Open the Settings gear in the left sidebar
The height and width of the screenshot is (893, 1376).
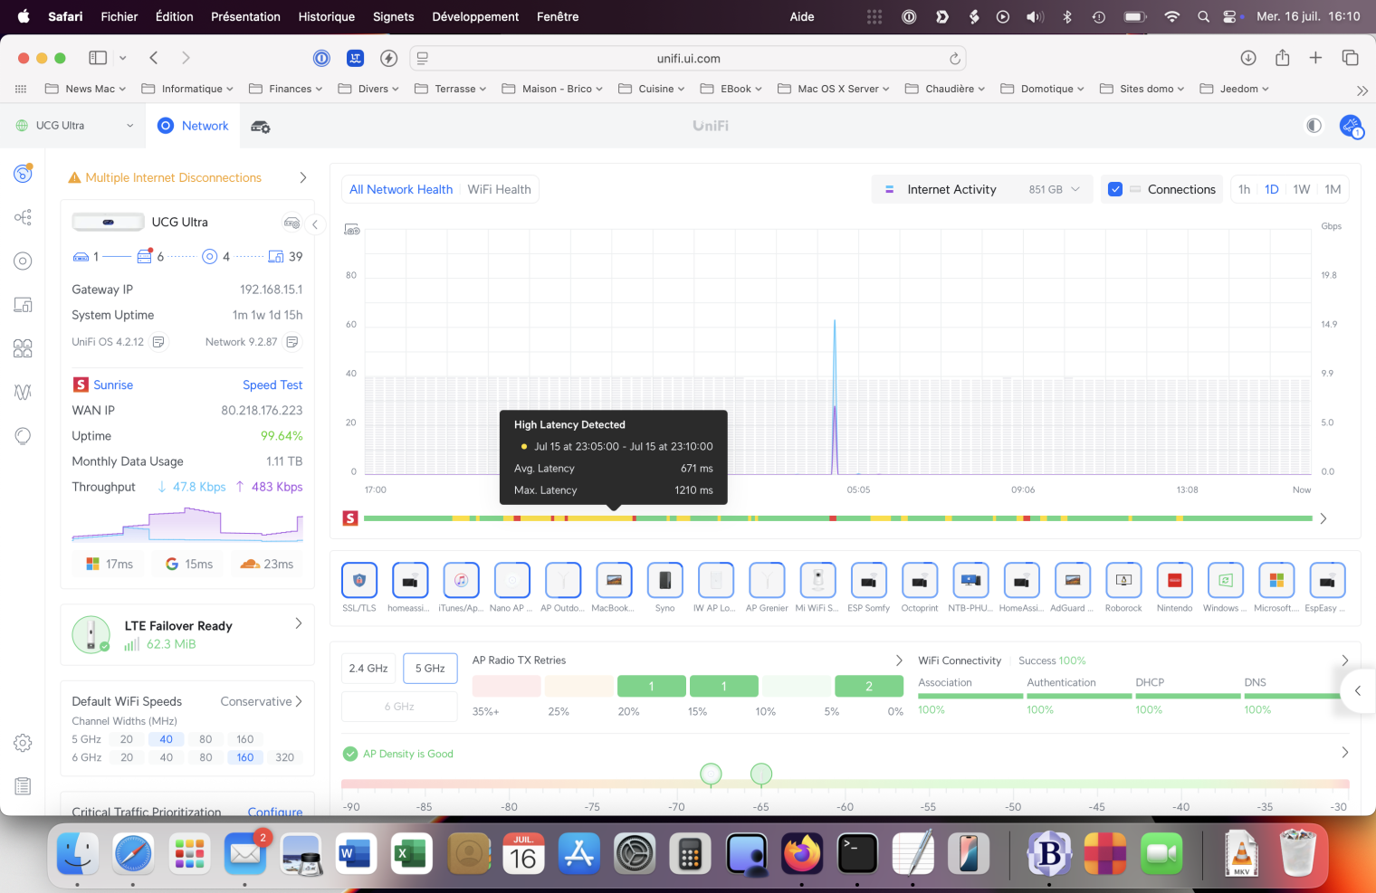[23, 743]
